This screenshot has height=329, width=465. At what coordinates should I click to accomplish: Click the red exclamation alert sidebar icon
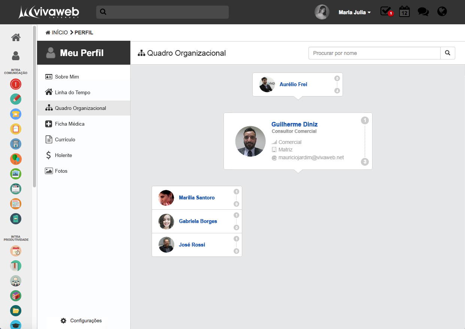click(16, 84)
